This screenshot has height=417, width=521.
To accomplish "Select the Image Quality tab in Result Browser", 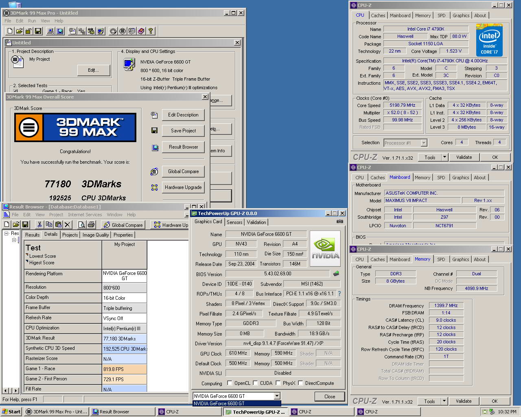I will 96,235.
